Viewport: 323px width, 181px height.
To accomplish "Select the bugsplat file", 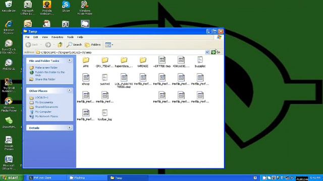I will click(x=200, y=62).
